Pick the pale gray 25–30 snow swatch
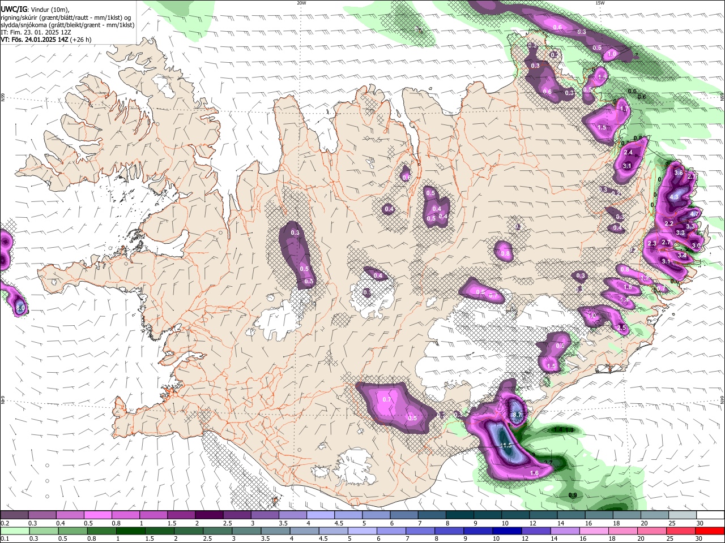725x543 pixels. click(682, 515)
